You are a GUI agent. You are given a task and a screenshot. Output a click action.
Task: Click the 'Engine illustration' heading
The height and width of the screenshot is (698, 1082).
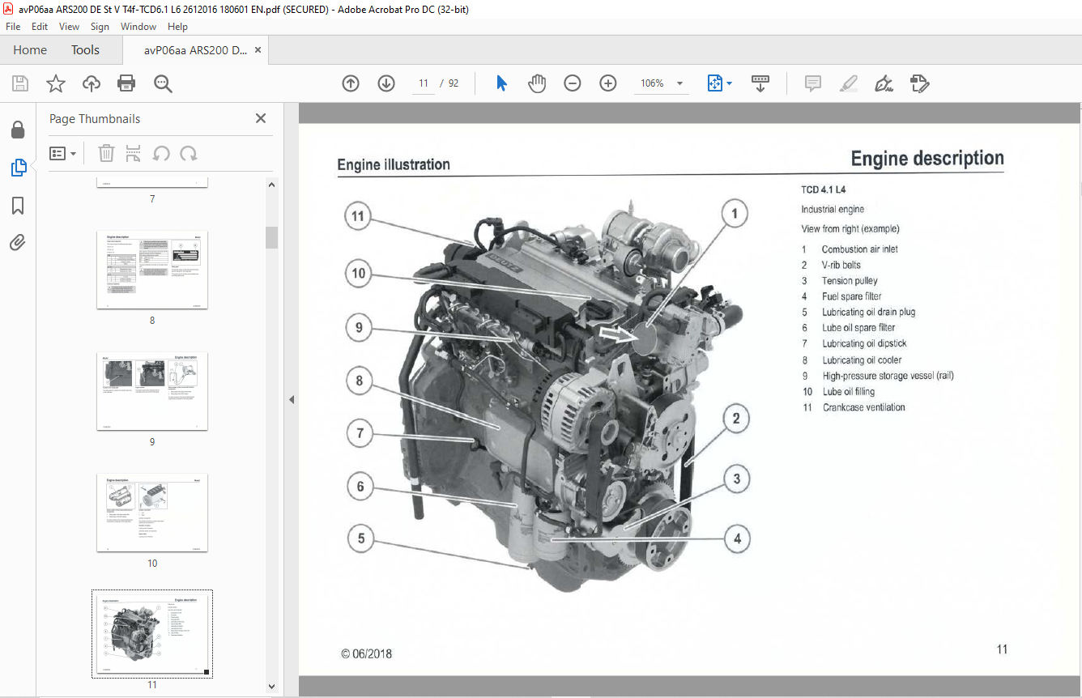click(394, 164)
